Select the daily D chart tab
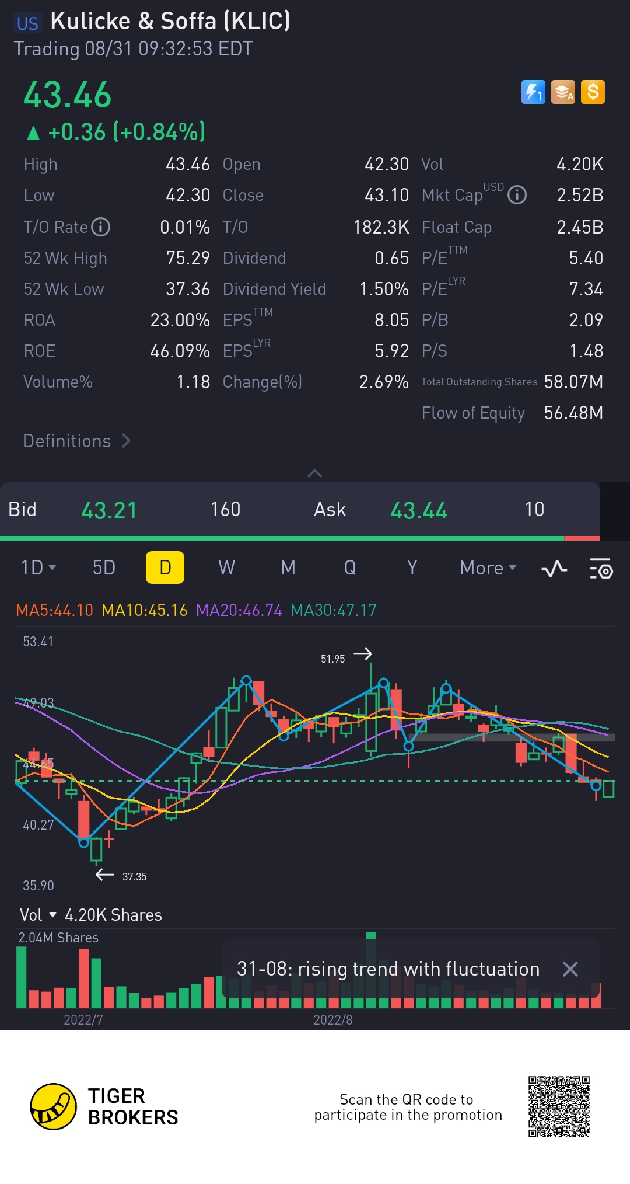630x1184 pixels. [165, 567]
